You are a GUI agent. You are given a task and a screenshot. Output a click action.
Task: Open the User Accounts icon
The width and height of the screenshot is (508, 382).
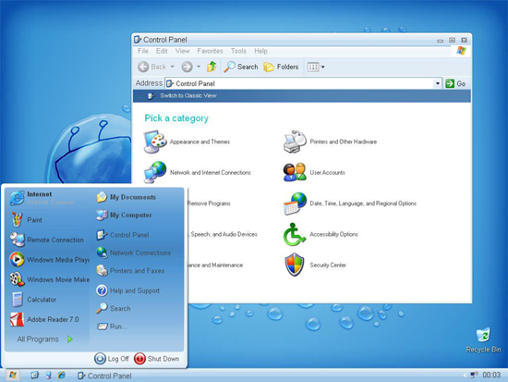pos(295,172)
